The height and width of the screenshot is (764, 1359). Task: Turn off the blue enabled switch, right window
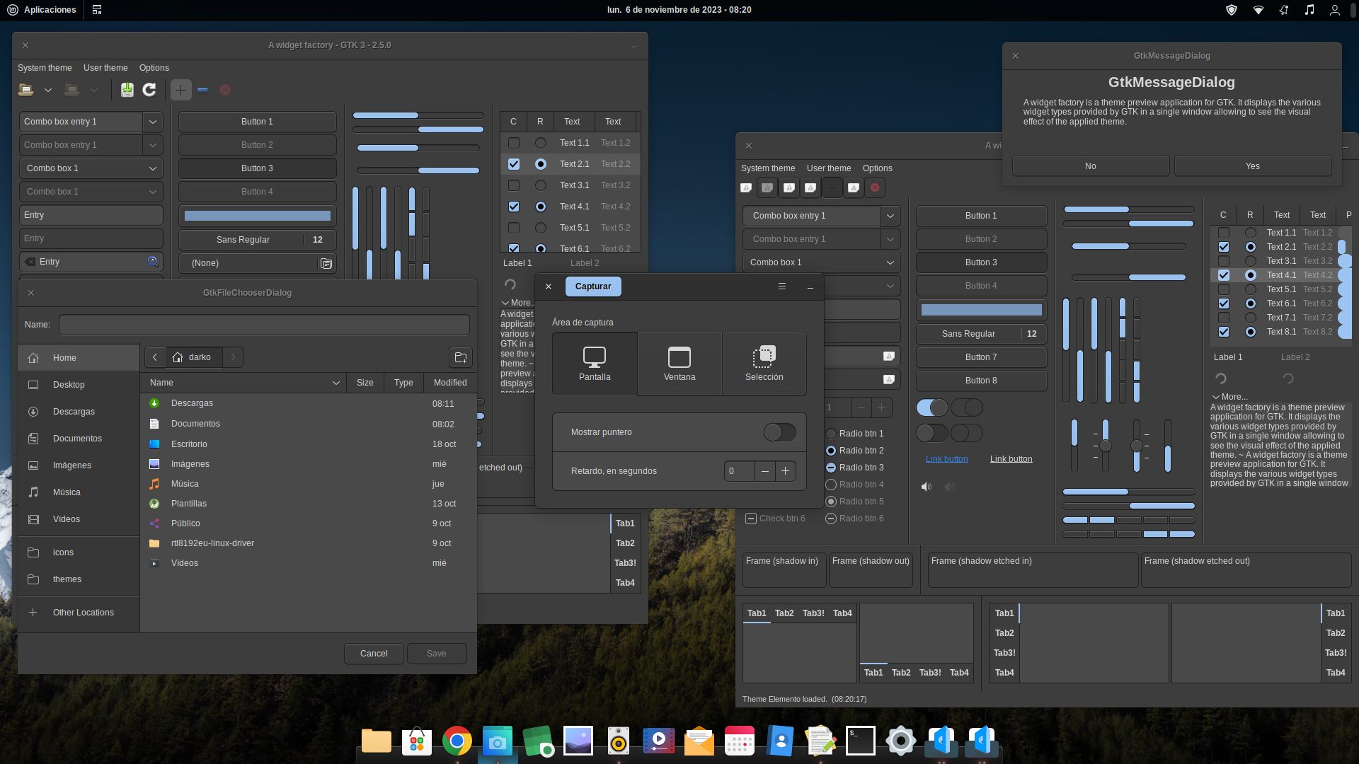click(x=932, y=407)
